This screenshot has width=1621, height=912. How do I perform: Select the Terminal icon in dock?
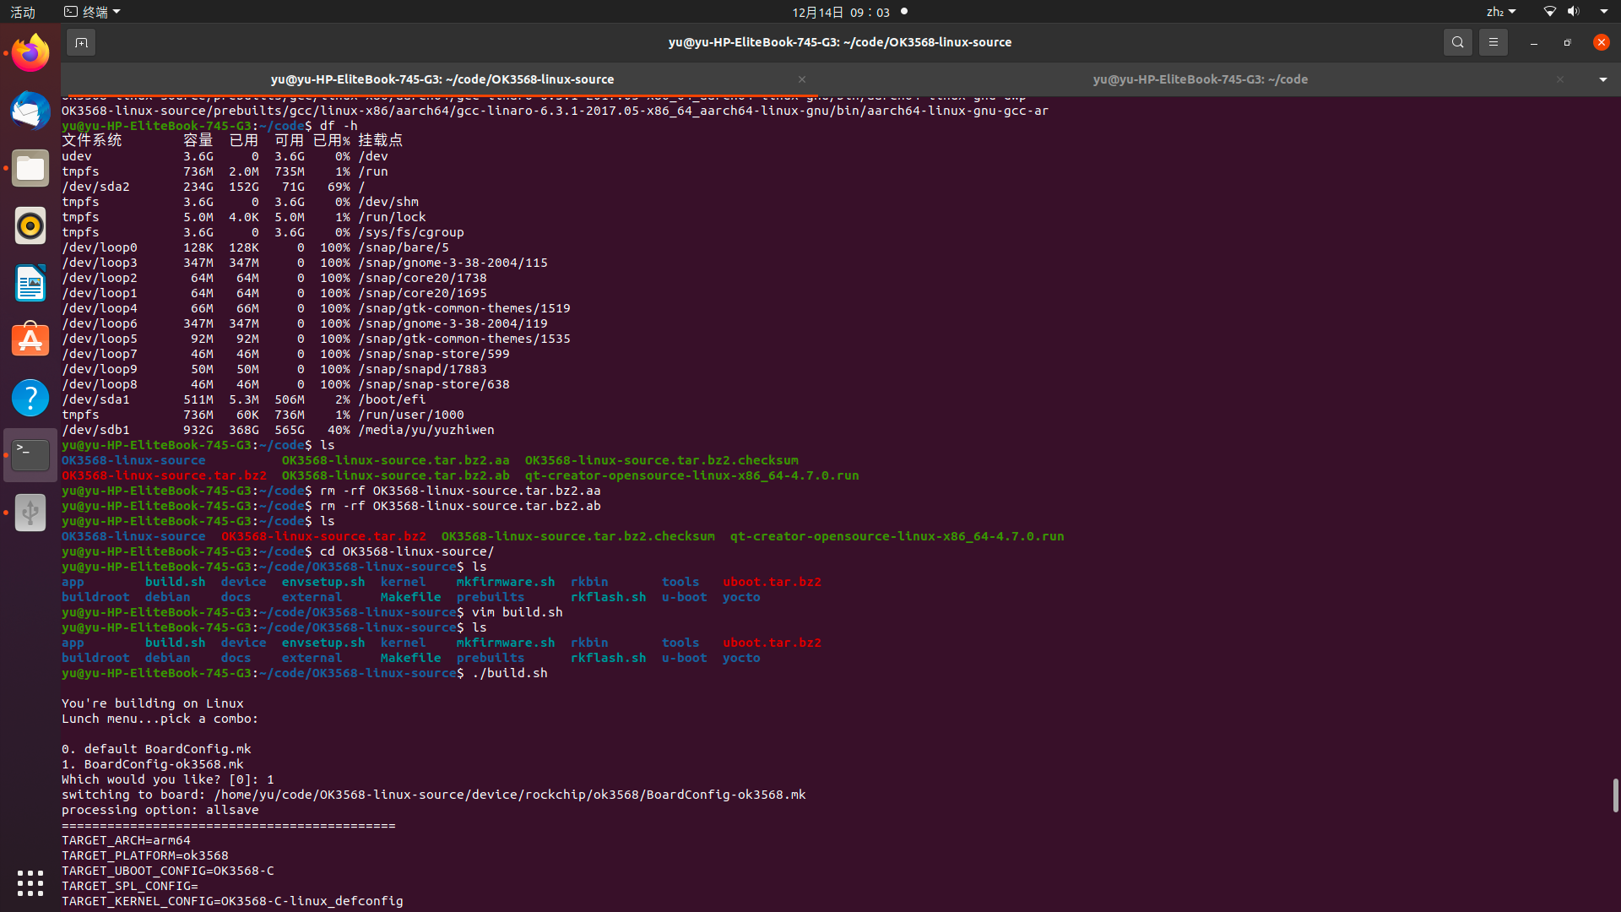[30, 455]
